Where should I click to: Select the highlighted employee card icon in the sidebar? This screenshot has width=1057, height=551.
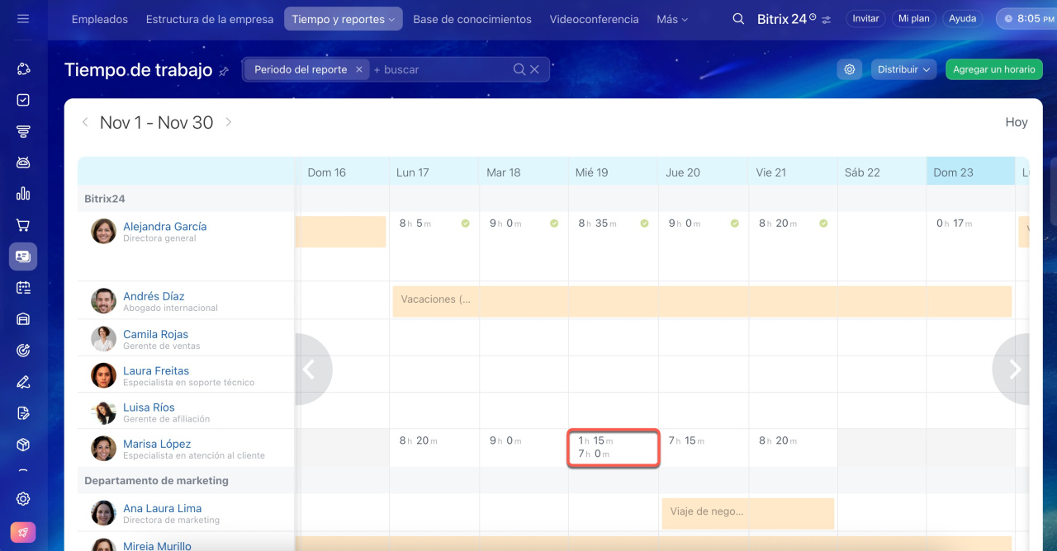(x=23, y=257)
